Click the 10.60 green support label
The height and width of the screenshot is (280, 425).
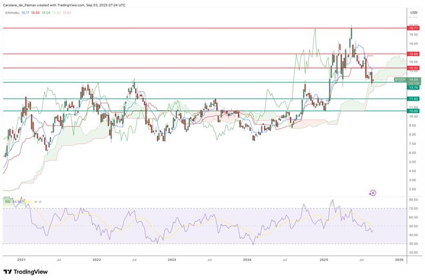pos(413,111)
